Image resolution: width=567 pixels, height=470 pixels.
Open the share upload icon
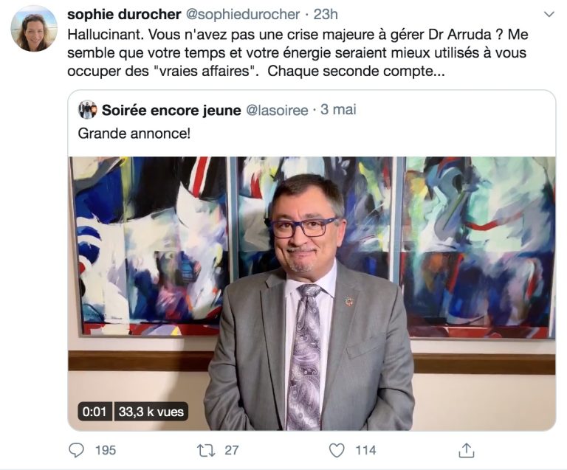[x=467, y=450]
